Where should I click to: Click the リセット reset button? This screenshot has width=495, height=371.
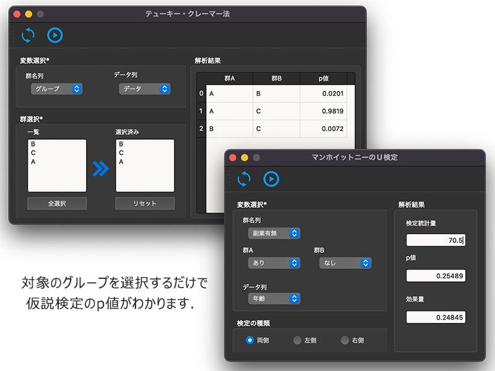point(145,203)
